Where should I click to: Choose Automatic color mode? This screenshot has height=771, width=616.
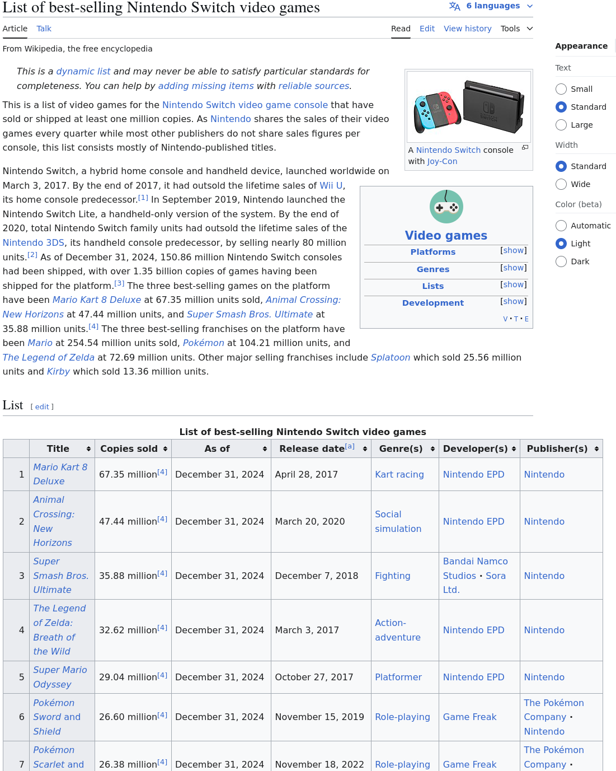point(561,226)
